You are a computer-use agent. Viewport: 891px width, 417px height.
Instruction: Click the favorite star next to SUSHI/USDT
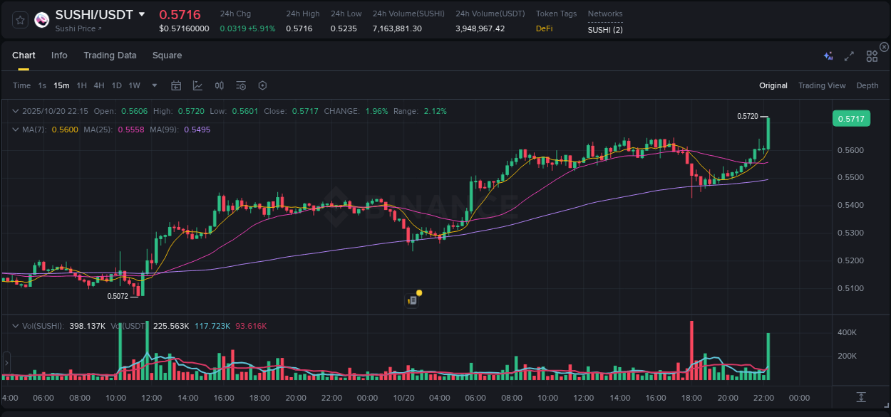click(x=19, y=20)
